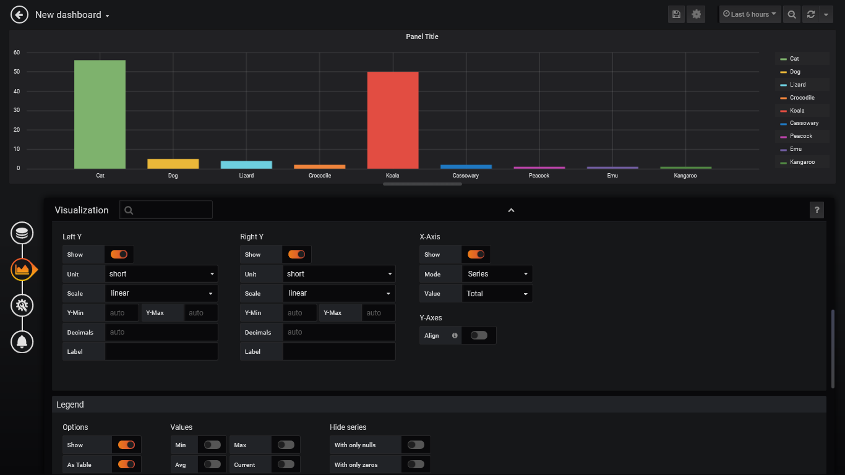845x475 pixels.
Task: Save dashboard with floppy disk icon
Action: (676, 14)
